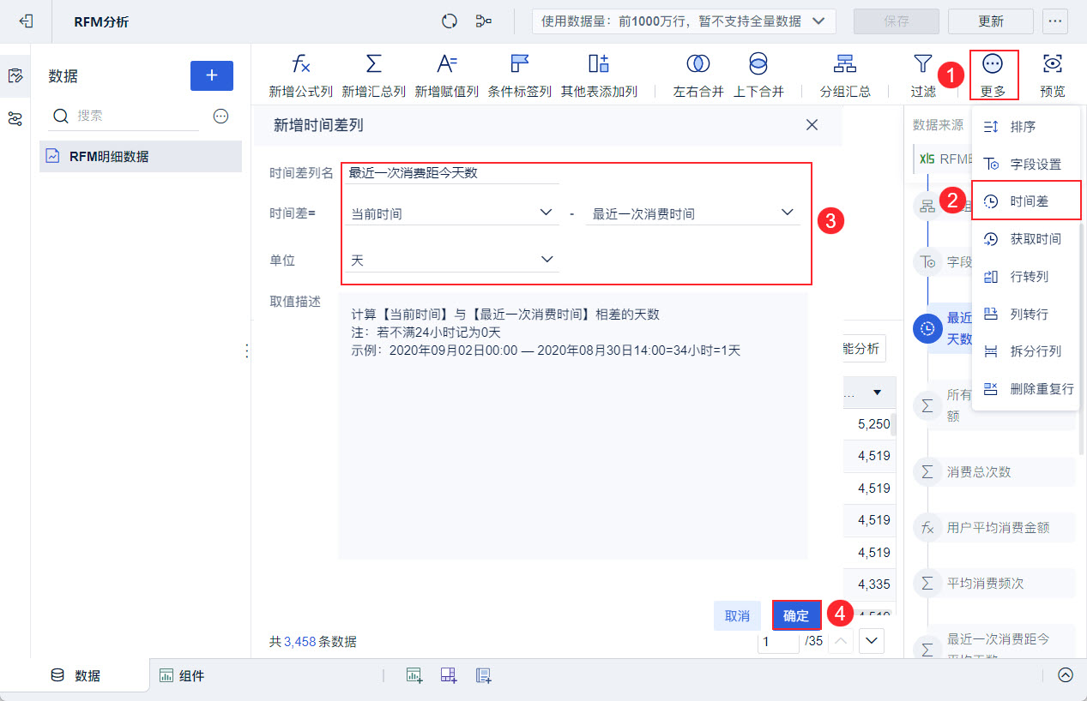Select the settings sliders sidebar icon
The height and width of the screenshot is (701, 1087).
tap(15, 119)
